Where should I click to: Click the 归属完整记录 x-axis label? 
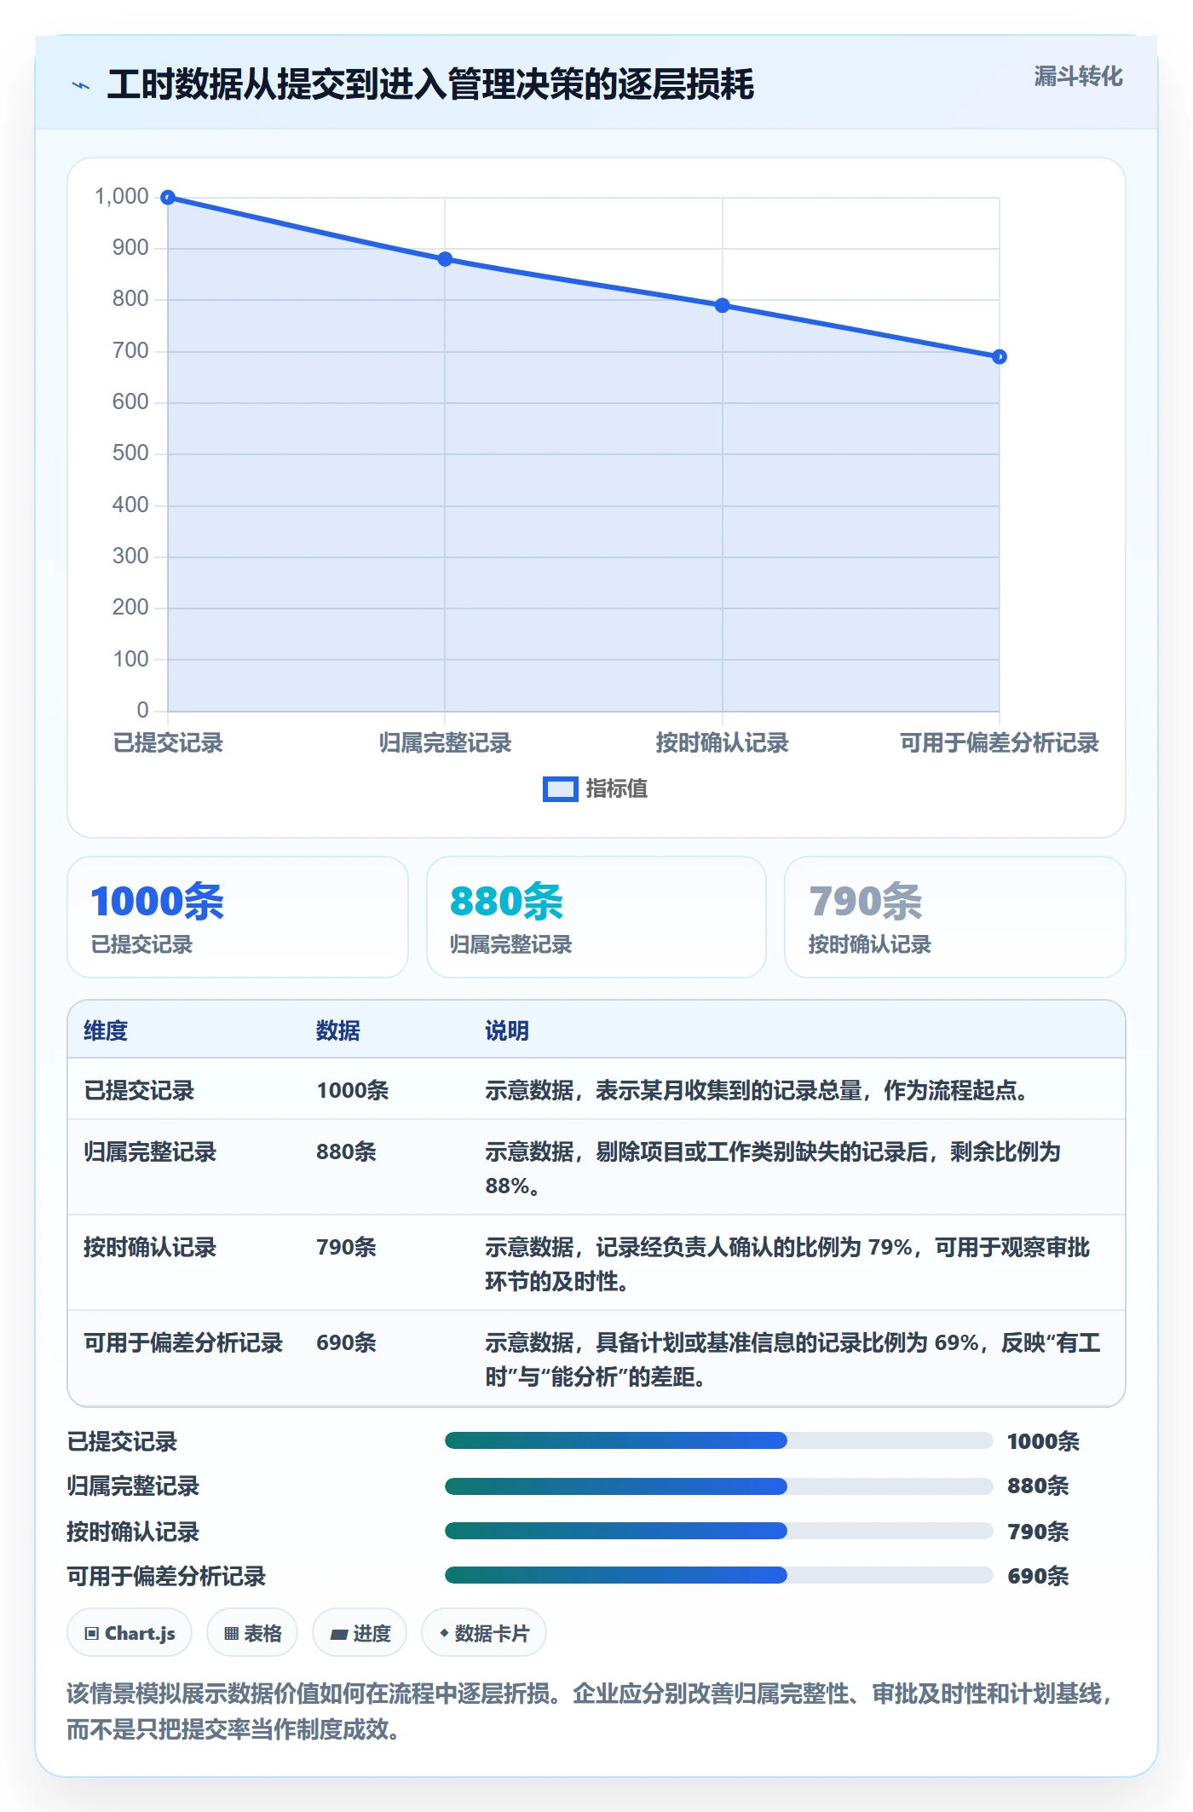(445, 743)
